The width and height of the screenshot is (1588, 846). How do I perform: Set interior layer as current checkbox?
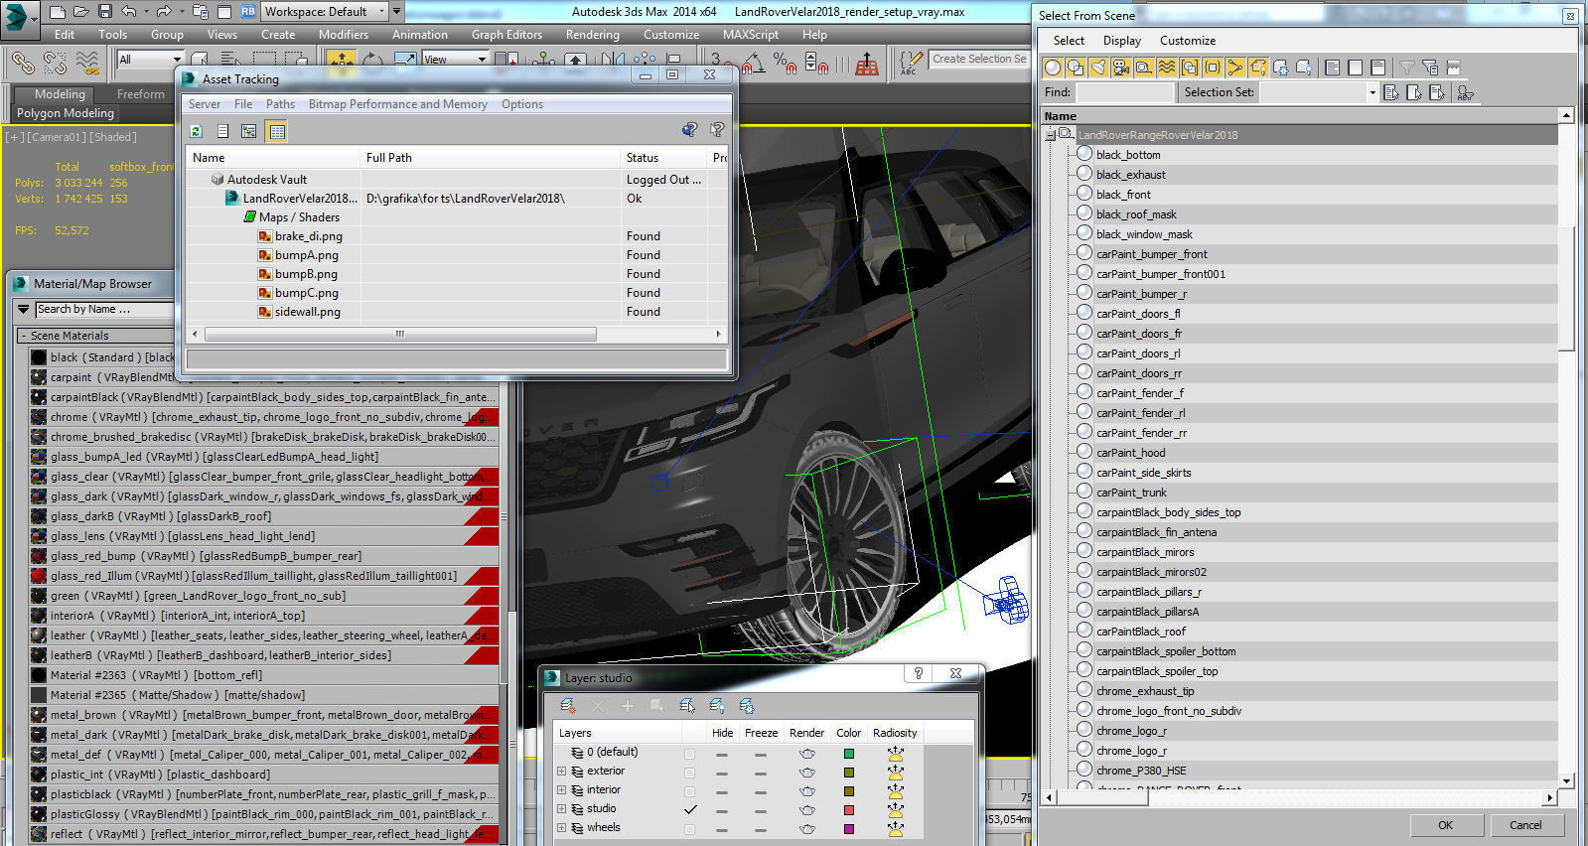point(689,791)
